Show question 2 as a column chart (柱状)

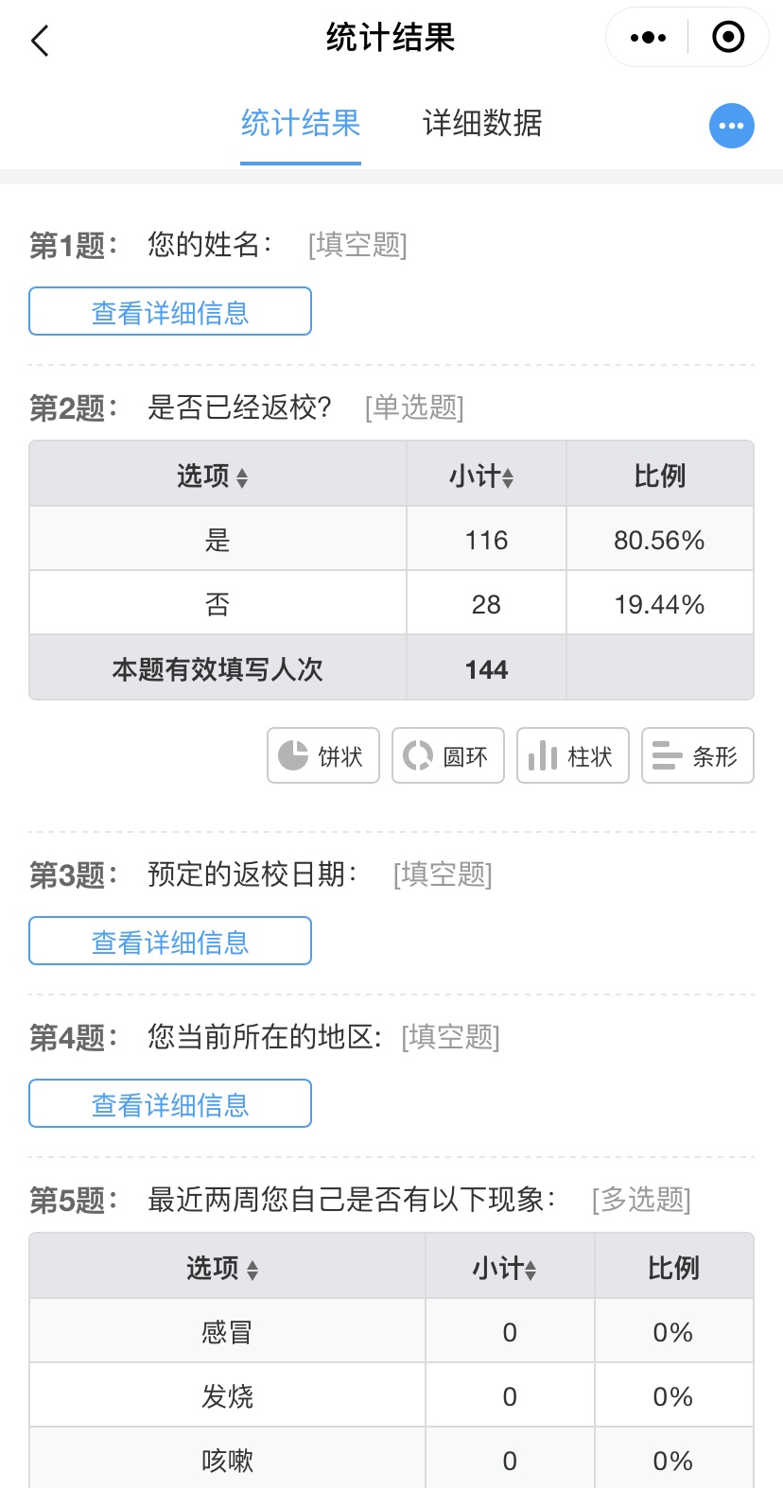point(573,755)
